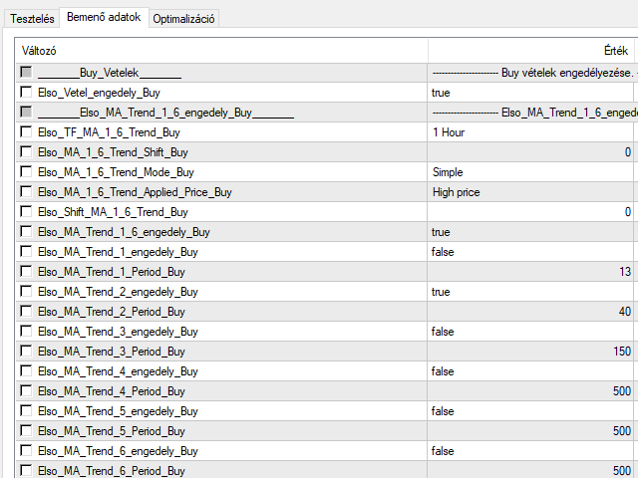Open the 1 Hour timeframe value
Viewport: 638px width, 478px height.
(x=530, y=132)
